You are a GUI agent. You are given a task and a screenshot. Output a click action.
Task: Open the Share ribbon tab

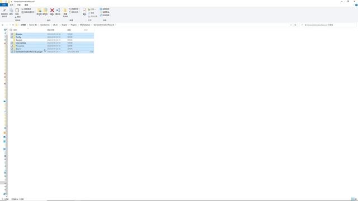[19, 5]
